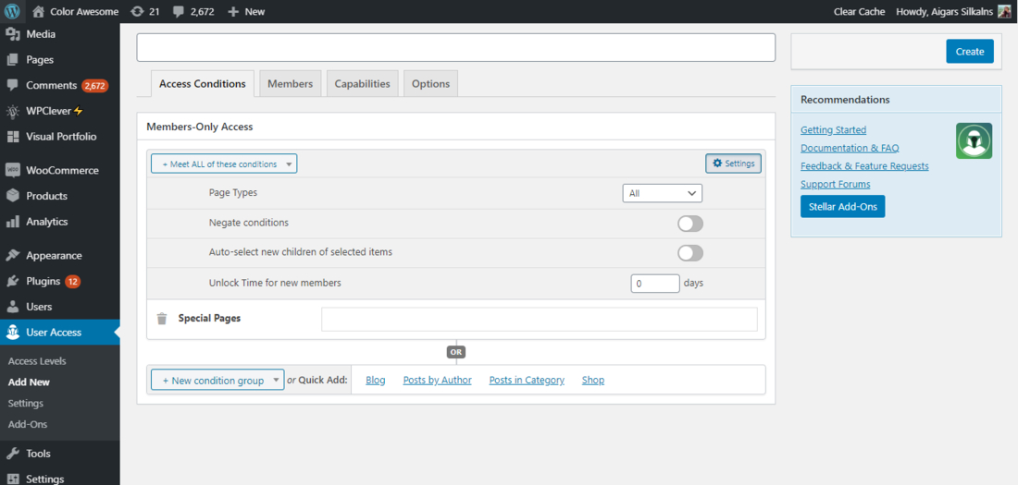1018x485 pixels.
Task: Click the plus New icon in admin bar
Action: point(234,12)
